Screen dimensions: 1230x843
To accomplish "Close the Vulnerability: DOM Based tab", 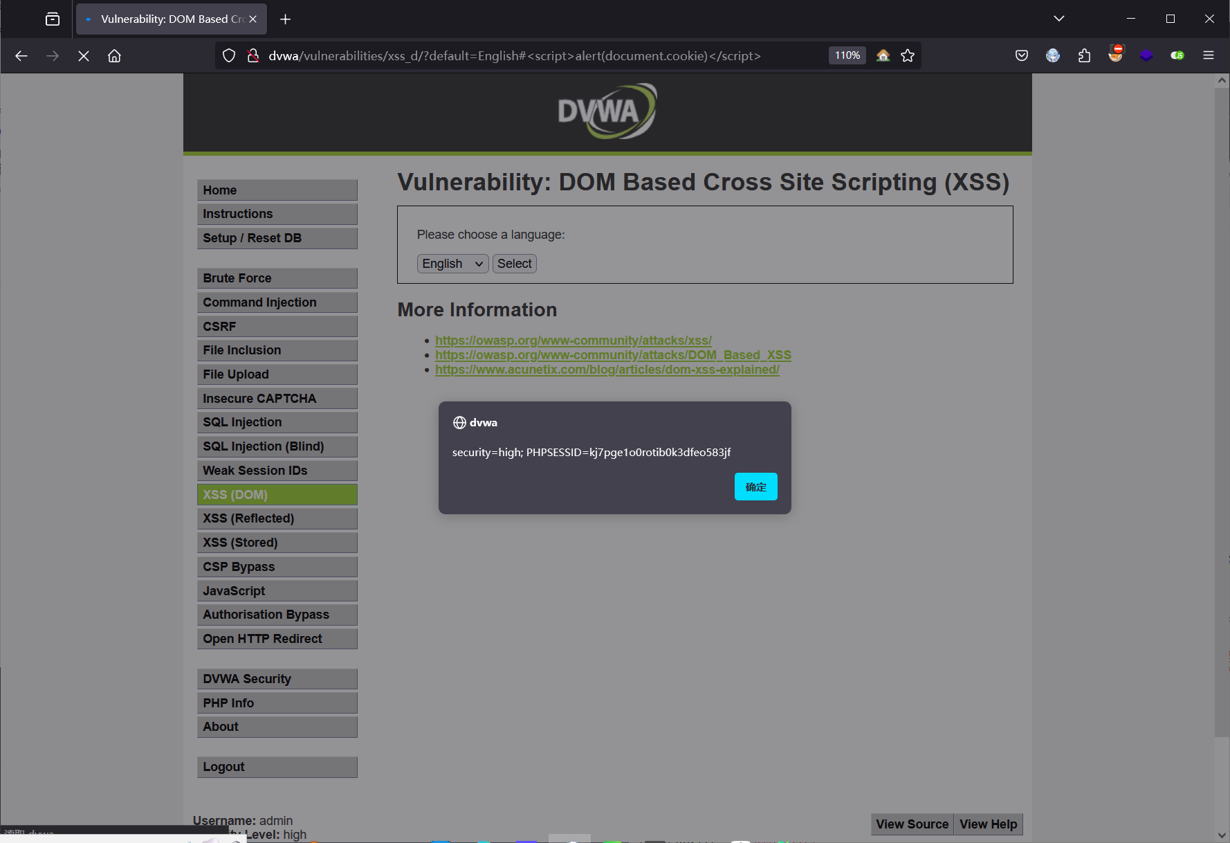I will [253, 19].
